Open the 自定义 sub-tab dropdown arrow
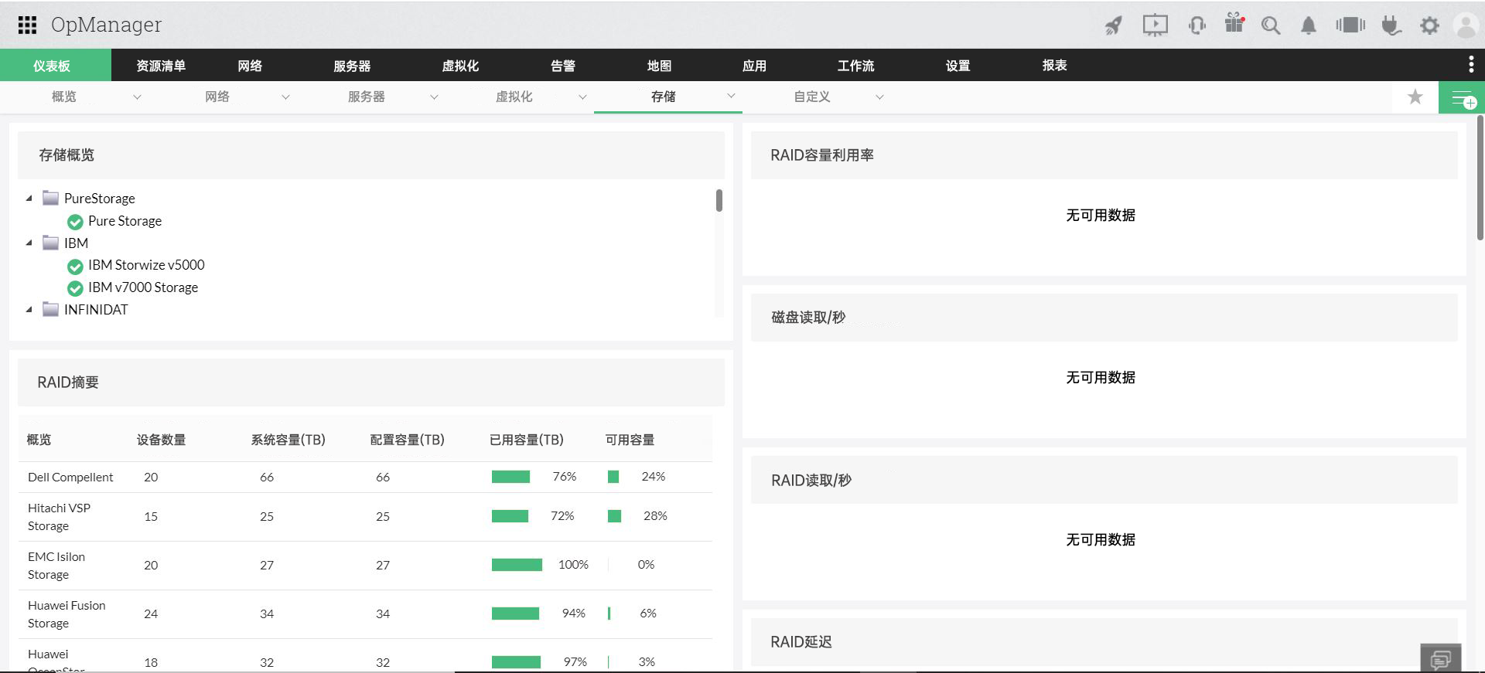Image resolution: width=1485 pixels, height=673 pixels. [879, 97]
